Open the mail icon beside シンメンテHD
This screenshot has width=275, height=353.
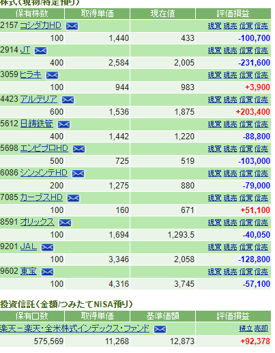click(78, 173)
